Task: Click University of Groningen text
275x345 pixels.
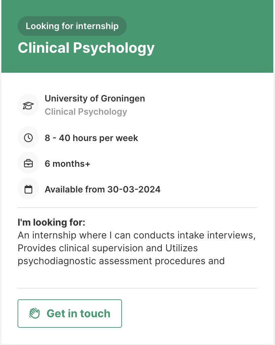Action: pos(95,98)
